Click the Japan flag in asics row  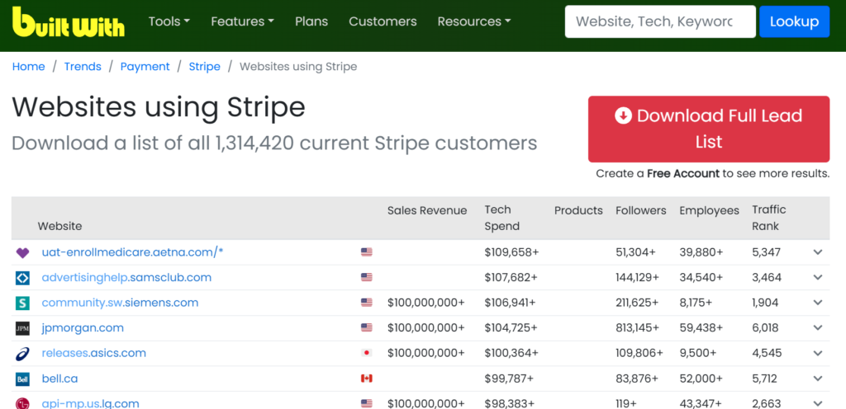(x=367, y=353)
